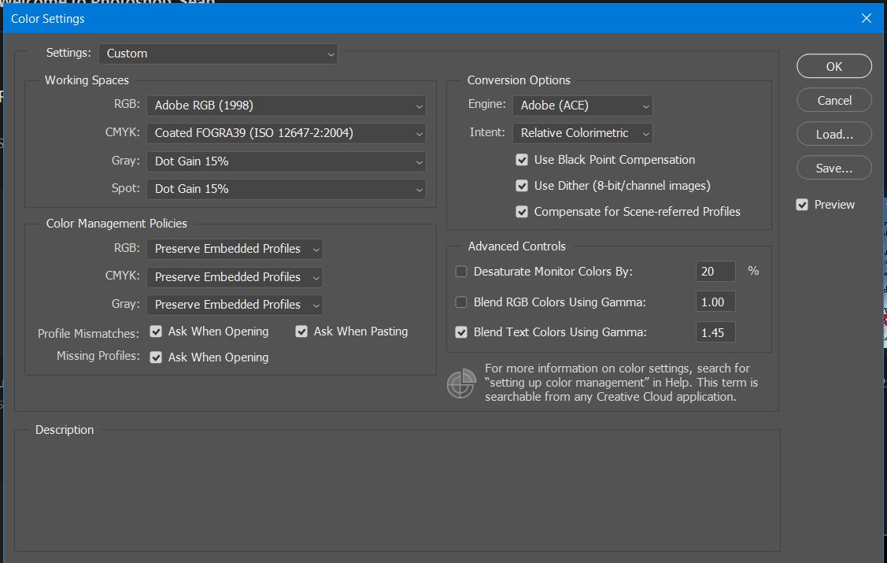Change the rendering Intent setting
887x563 pixels.
tap(582, 133)
